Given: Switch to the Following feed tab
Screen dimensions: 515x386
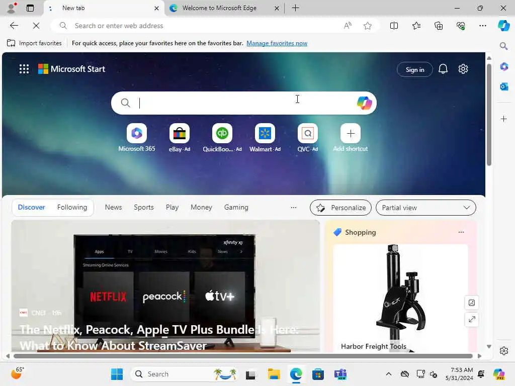Looking at the screenshot, I should pos(72,207).
